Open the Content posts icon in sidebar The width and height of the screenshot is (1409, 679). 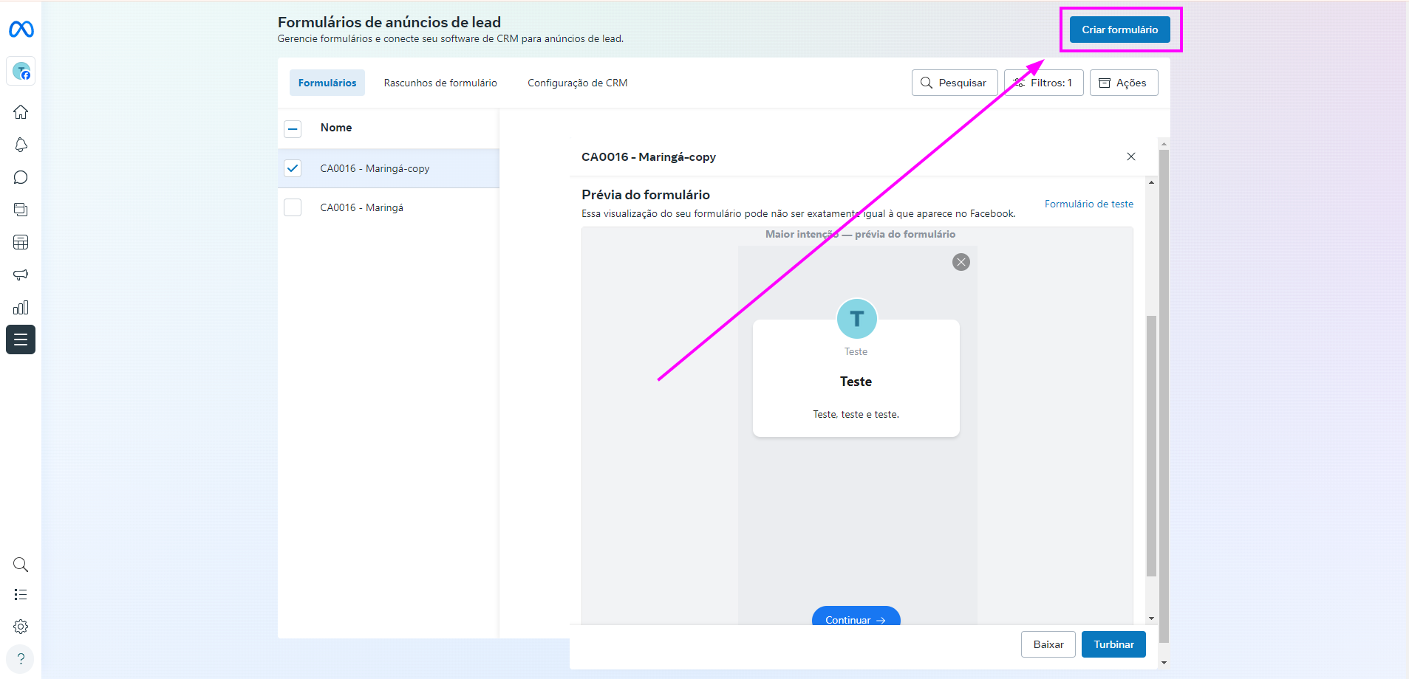[21, 210]
